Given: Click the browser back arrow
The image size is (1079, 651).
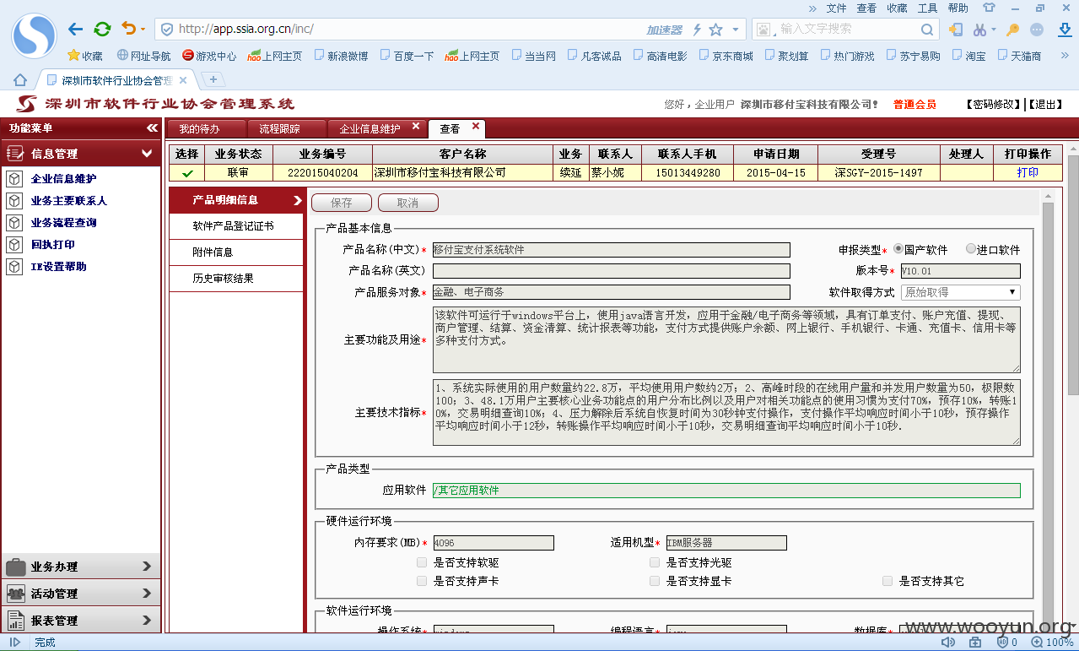Looking at the screenshot, I should pyautogui.click(x=76, y=30).
